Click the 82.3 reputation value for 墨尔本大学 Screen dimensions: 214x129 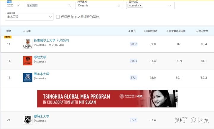[x=204, y=78]
